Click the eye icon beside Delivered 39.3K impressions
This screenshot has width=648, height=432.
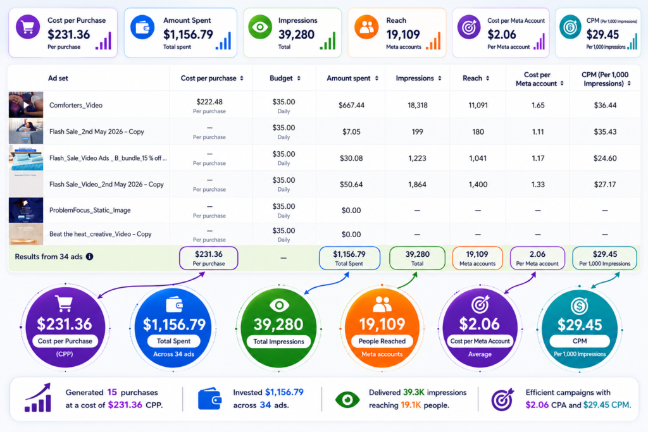tap(347, 399)
